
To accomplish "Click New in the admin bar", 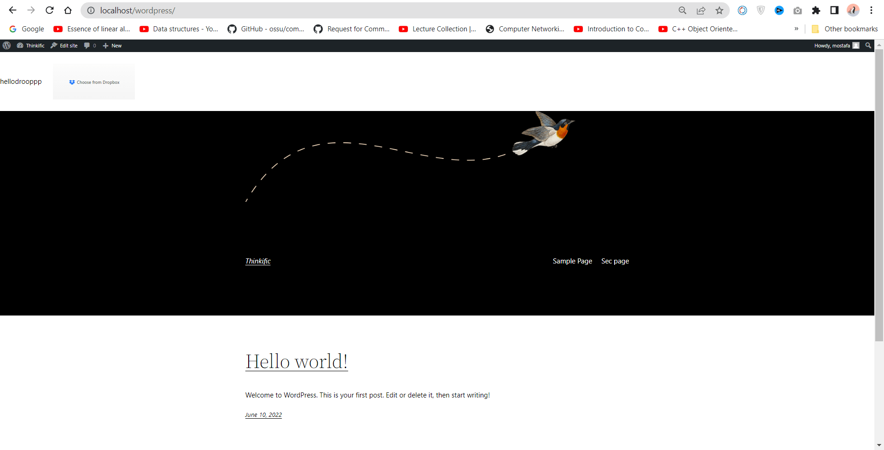I will tap(112, 46).
